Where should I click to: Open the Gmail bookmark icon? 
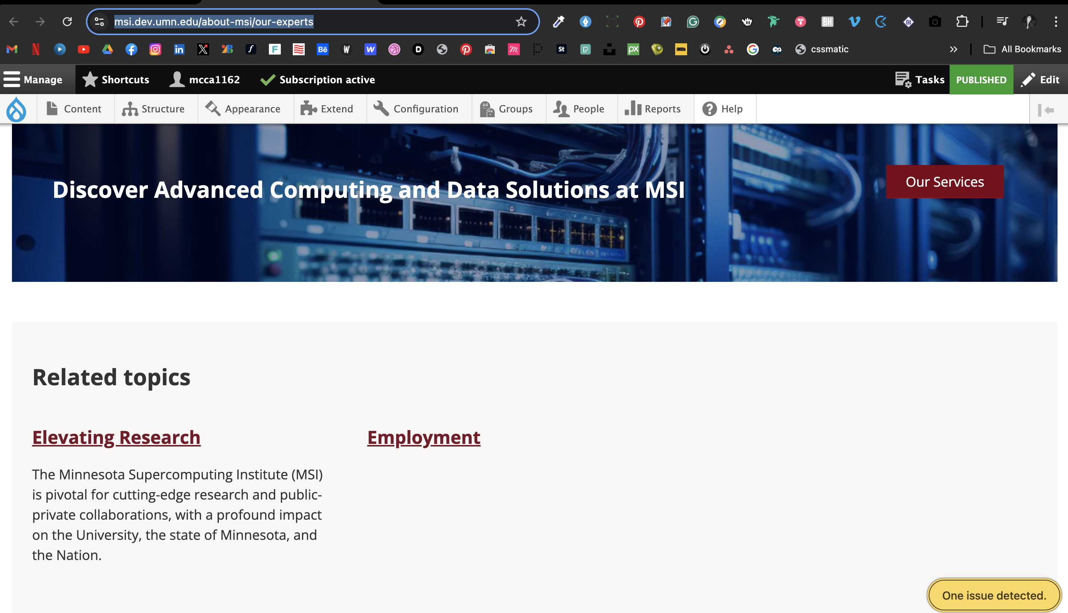coord(12,49)
